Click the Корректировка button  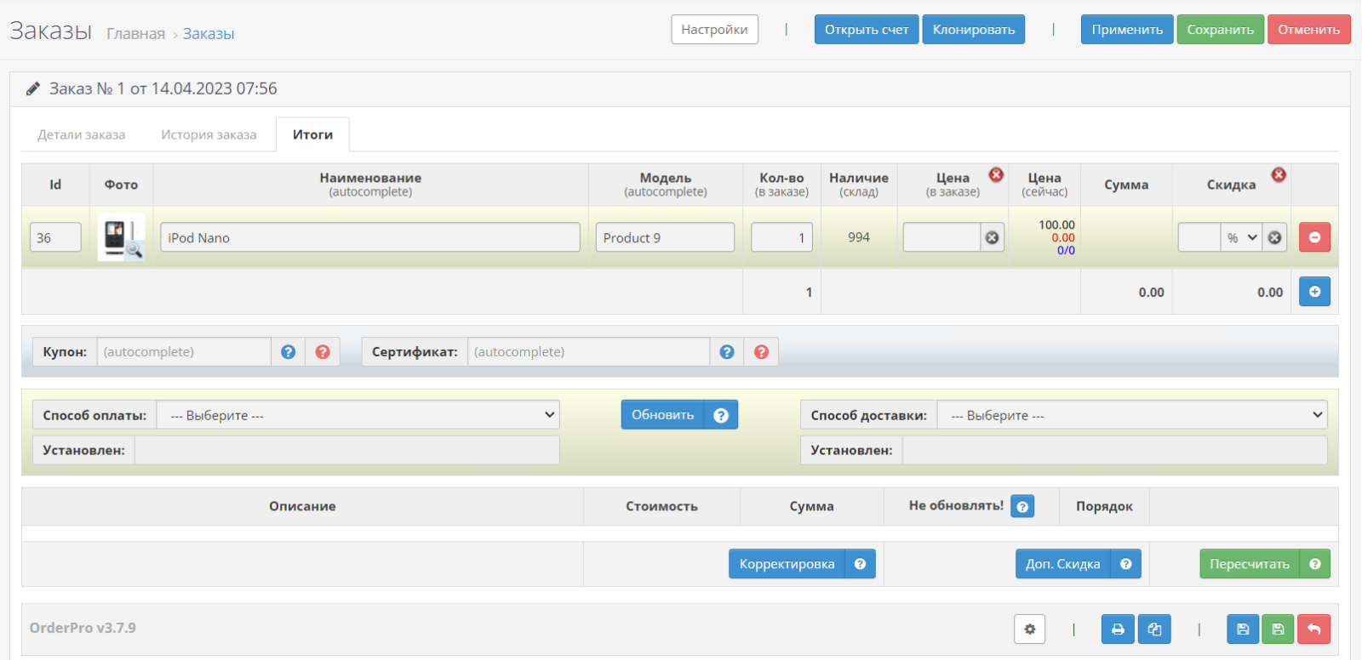point(787,564)
